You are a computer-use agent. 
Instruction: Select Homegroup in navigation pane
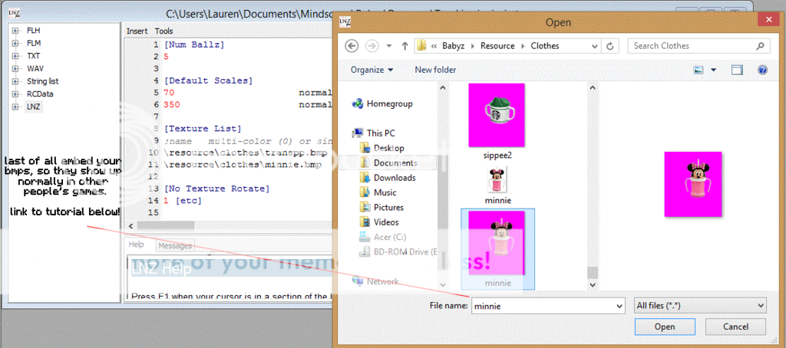pos(383,103)
